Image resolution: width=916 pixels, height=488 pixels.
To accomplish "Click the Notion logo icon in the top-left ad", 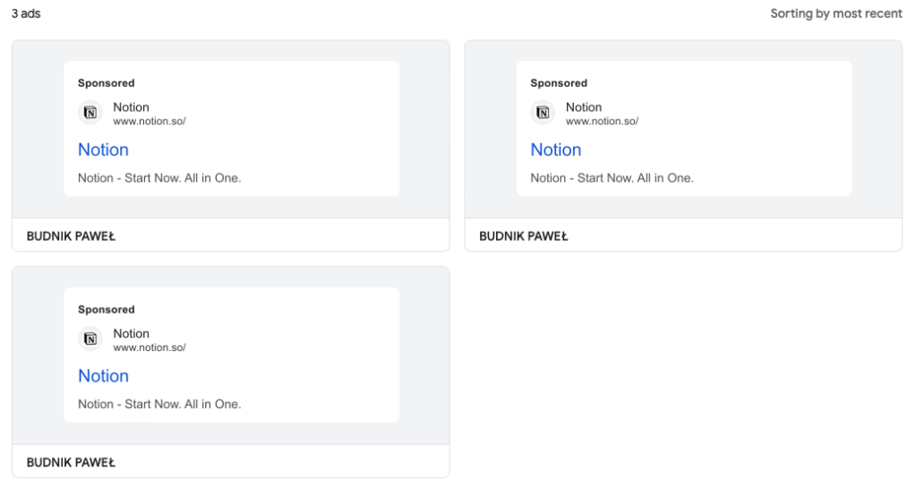I will [x=90, y=113].
